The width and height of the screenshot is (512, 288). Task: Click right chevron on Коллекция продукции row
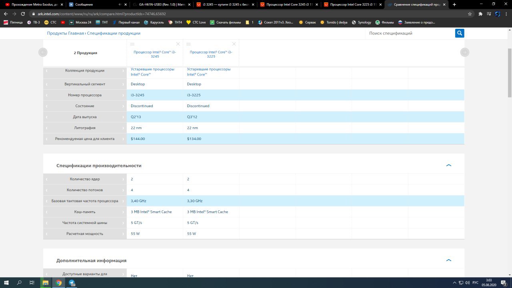[x=123, y=71]
